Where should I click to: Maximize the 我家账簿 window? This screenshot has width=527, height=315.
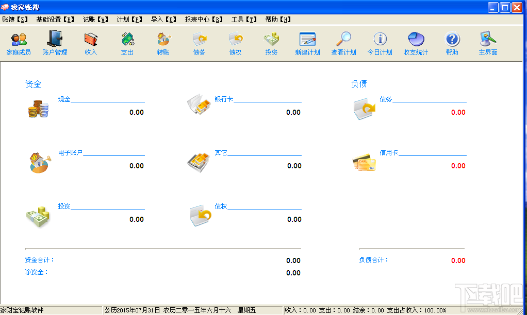click(505, 7)
